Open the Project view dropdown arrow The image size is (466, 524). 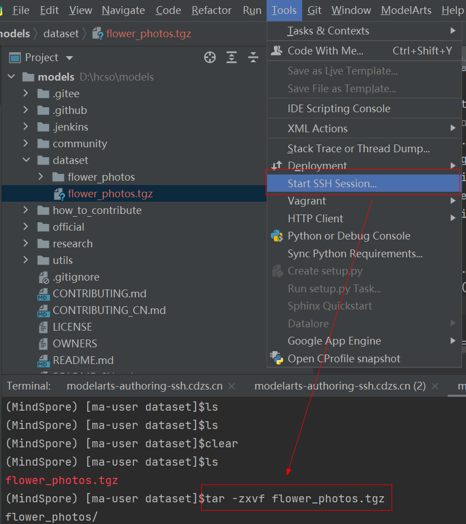point(69,58)
